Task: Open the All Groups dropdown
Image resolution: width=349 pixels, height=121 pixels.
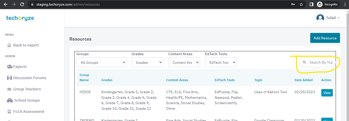Action: pos(101,62)
